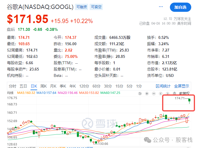Switch to the 五日 chart tab
The width and height of the screenshot is (199, 148).
[x=23, y=86]
